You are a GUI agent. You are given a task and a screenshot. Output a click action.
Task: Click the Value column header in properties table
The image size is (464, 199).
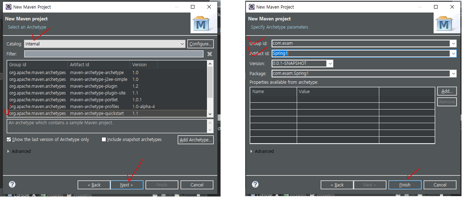click(338, 92)
